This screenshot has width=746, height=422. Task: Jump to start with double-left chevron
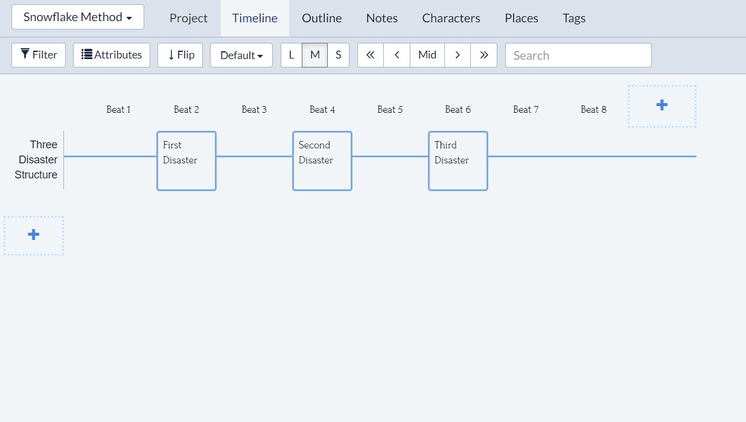coord(370,55)
